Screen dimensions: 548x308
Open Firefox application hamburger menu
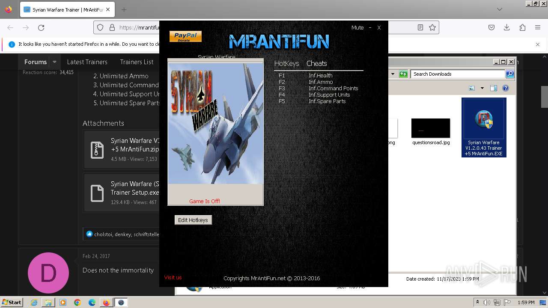coord(538,27)
